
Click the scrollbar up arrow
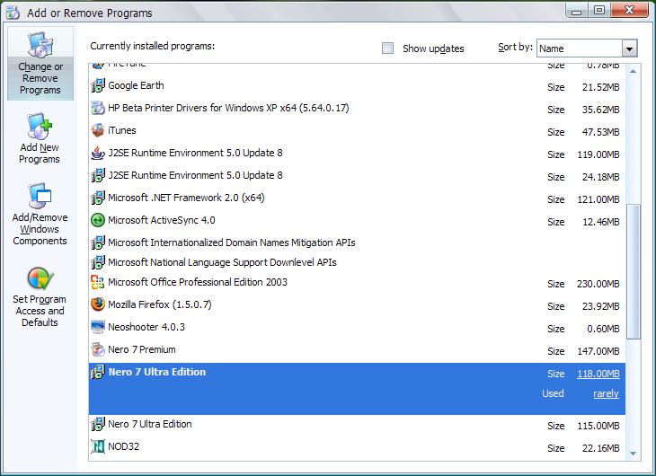[633, 72]
